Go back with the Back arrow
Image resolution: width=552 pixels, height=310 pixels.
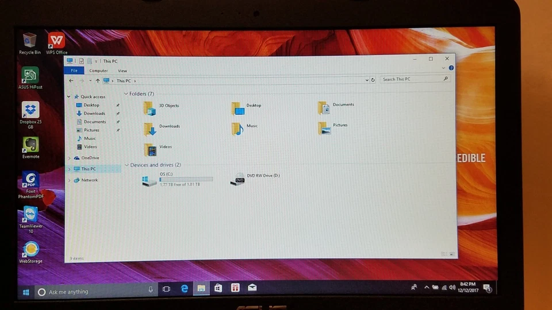tap(71, 80)
